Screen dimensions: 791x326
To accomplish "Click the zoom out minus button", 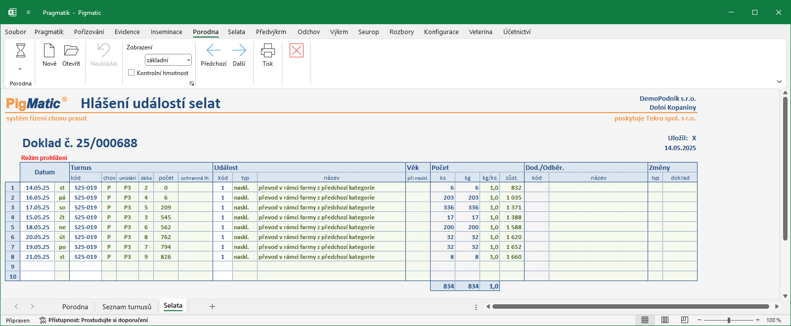I will [x=700, y=320].
